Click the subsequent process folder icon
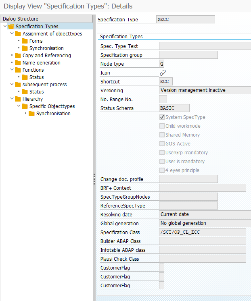The image size is (251, 301). point(18,85)
